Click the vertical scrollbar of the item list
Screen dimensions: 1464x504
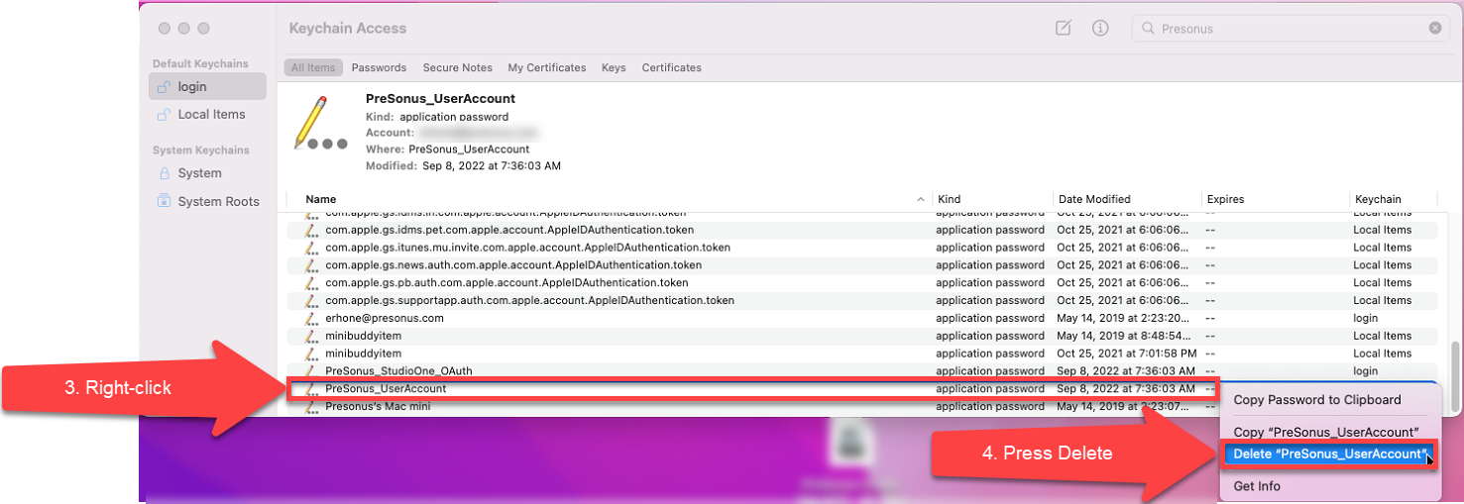tap(1455, 376)
